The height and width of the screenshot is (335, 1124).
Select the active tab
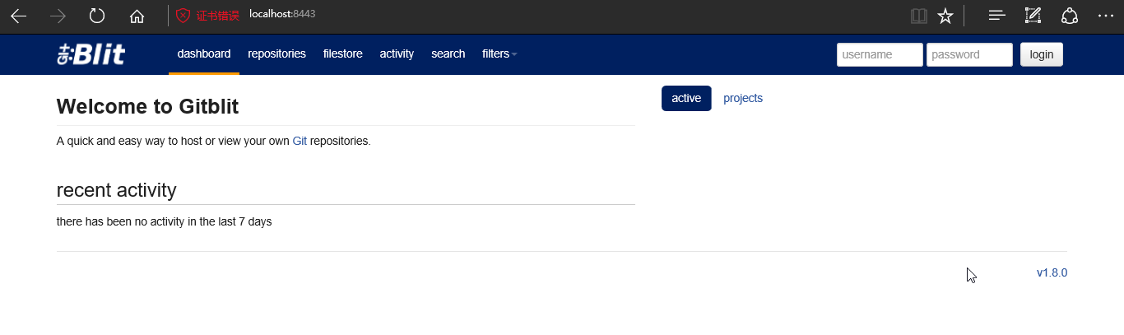click(686, 98)
